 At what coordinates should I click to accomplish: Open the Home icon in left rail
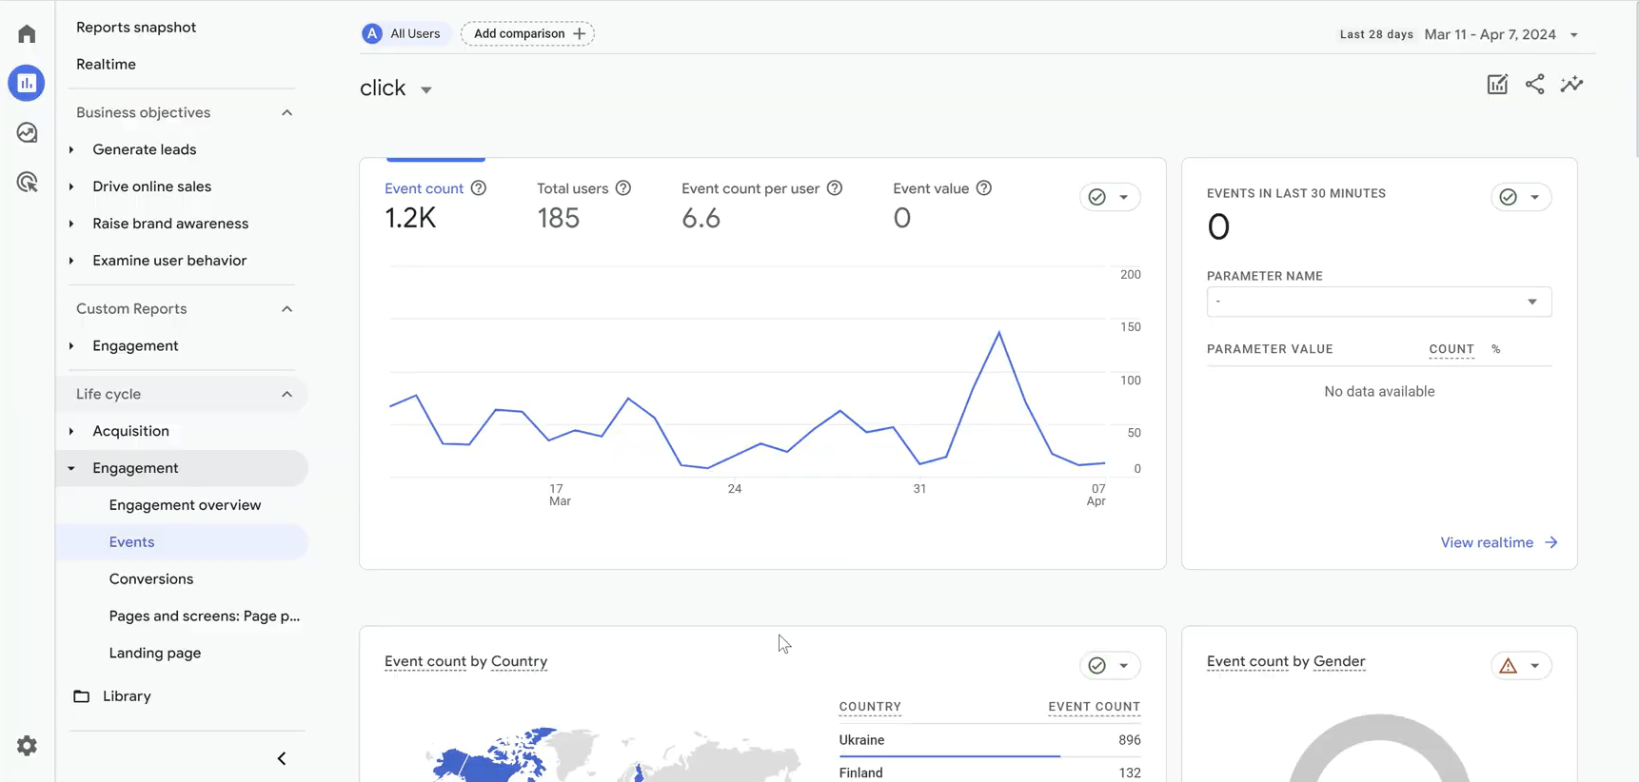[27, 34]
